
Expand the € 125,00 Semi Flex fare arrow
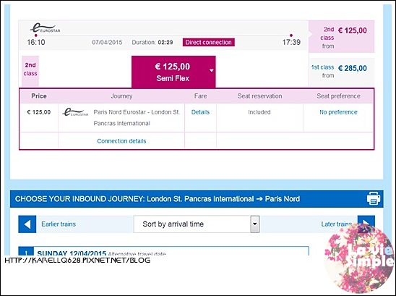[212, 70]
